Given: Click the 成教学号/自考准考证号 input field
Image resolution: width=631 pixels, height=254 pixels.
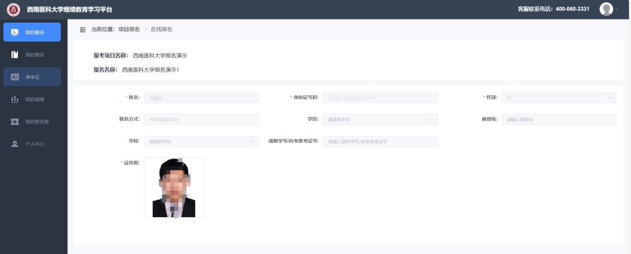Looking at the screenshot, I should 379,141.
